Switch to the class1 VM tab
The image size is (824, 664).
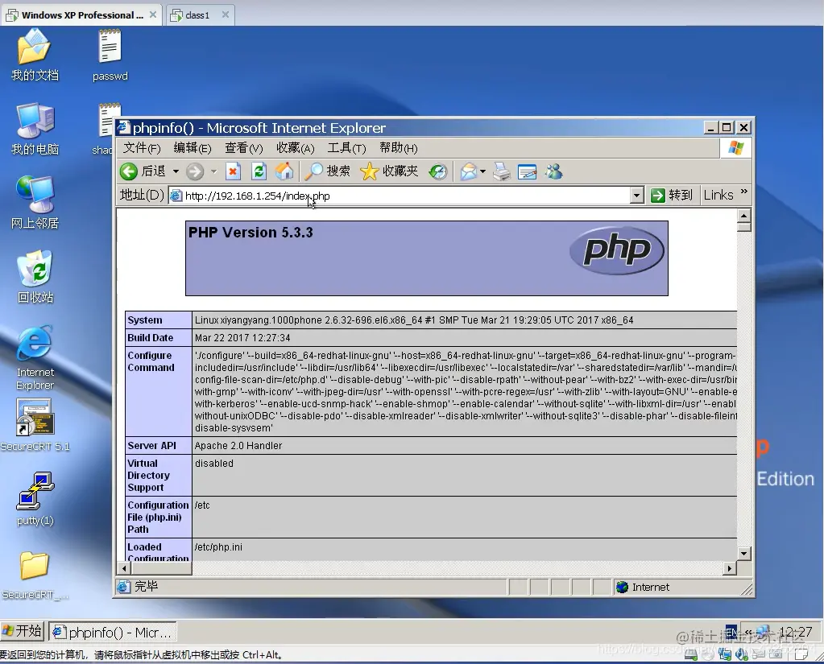201,15
